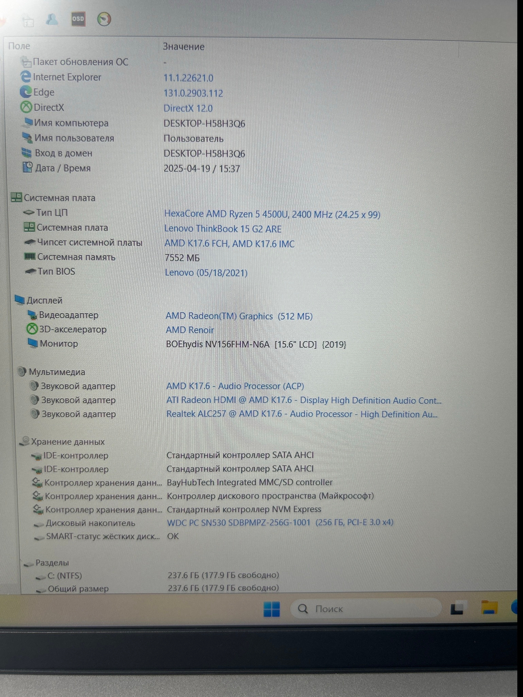This screenshot has height=697, width=523.
Task: Click the DirectX icon beside DirectX 12.0
Action: (26, 107)
